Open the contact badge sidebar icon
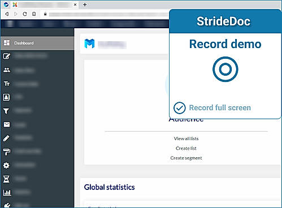This screenshot has width=282, height=208. 6,97
